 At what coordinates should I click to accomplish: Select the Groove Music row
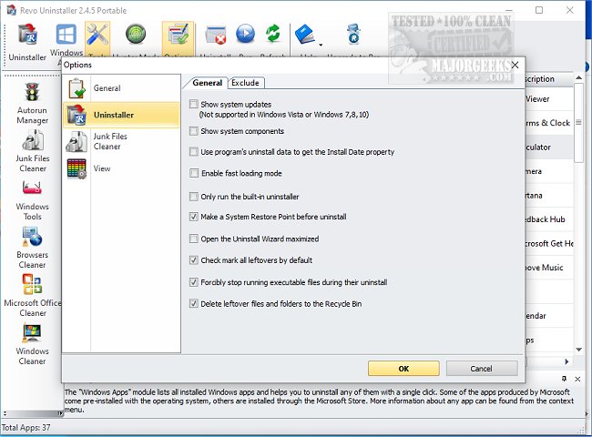pos(549,268)
